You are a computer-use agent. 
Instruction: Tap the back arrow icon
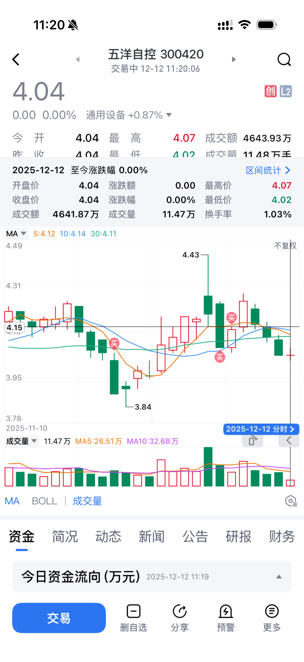[16, 59]
